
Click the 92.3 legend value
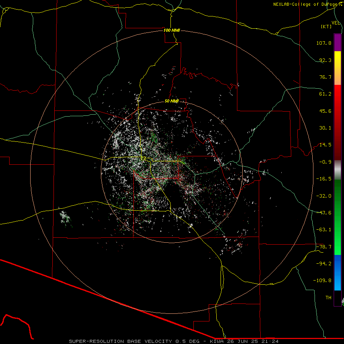pyautogui.click(x=325, y=60)
